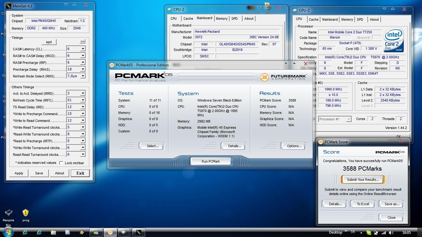422x237 pixels.
Task: Click Close in PCMark Score dialog
Action: point(391,218)
